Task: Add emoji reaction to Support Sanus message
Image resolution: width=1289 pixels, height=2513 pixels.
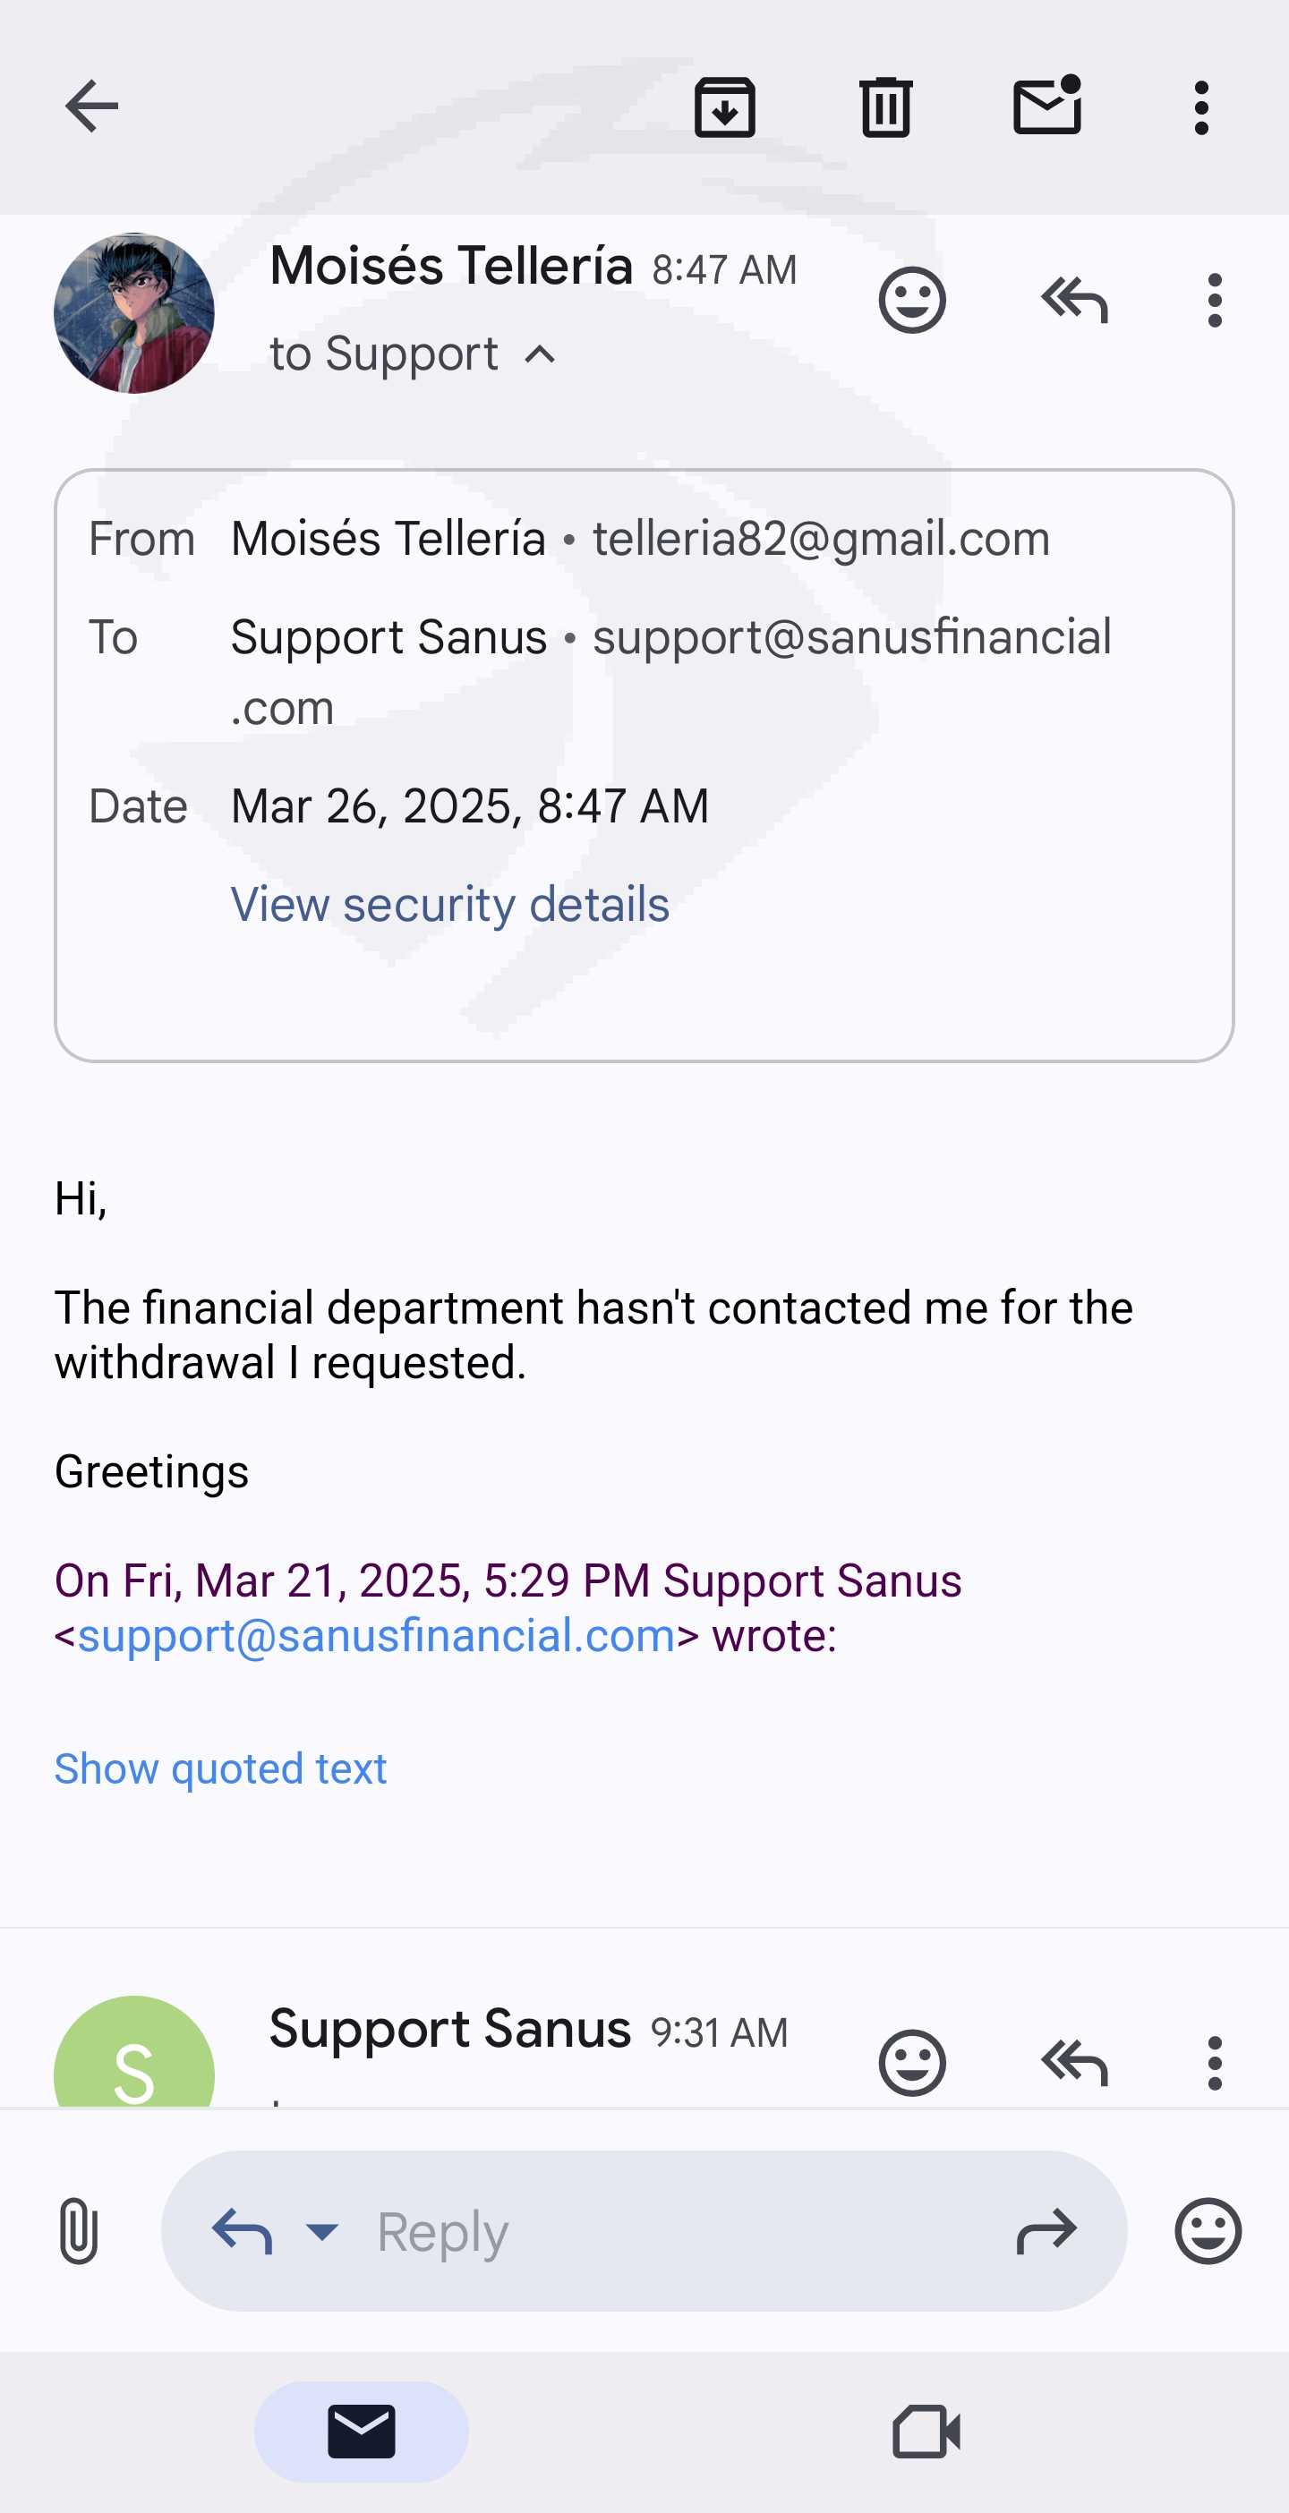Action: pyautogui.click(x=911, y=2062)
